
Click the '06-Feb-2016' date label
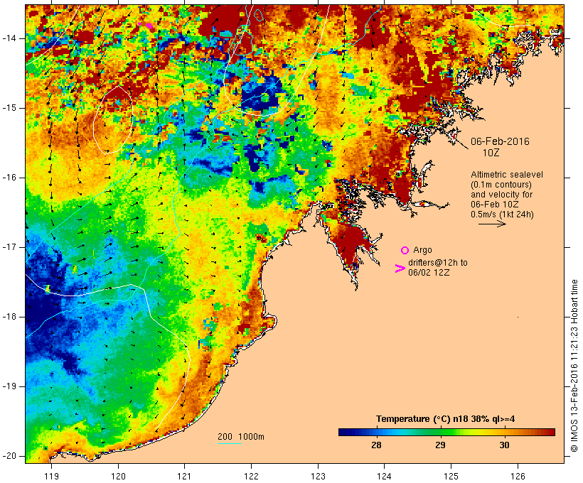point(500,141)
